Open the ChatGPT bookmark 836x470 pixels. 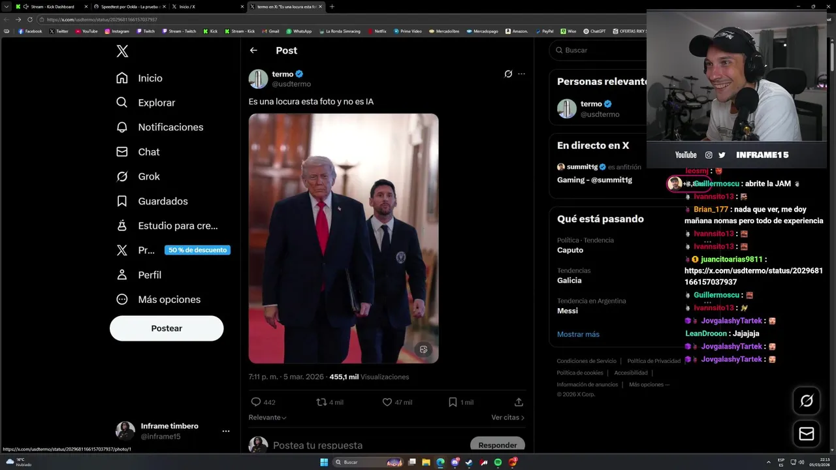tap(594, 31)
